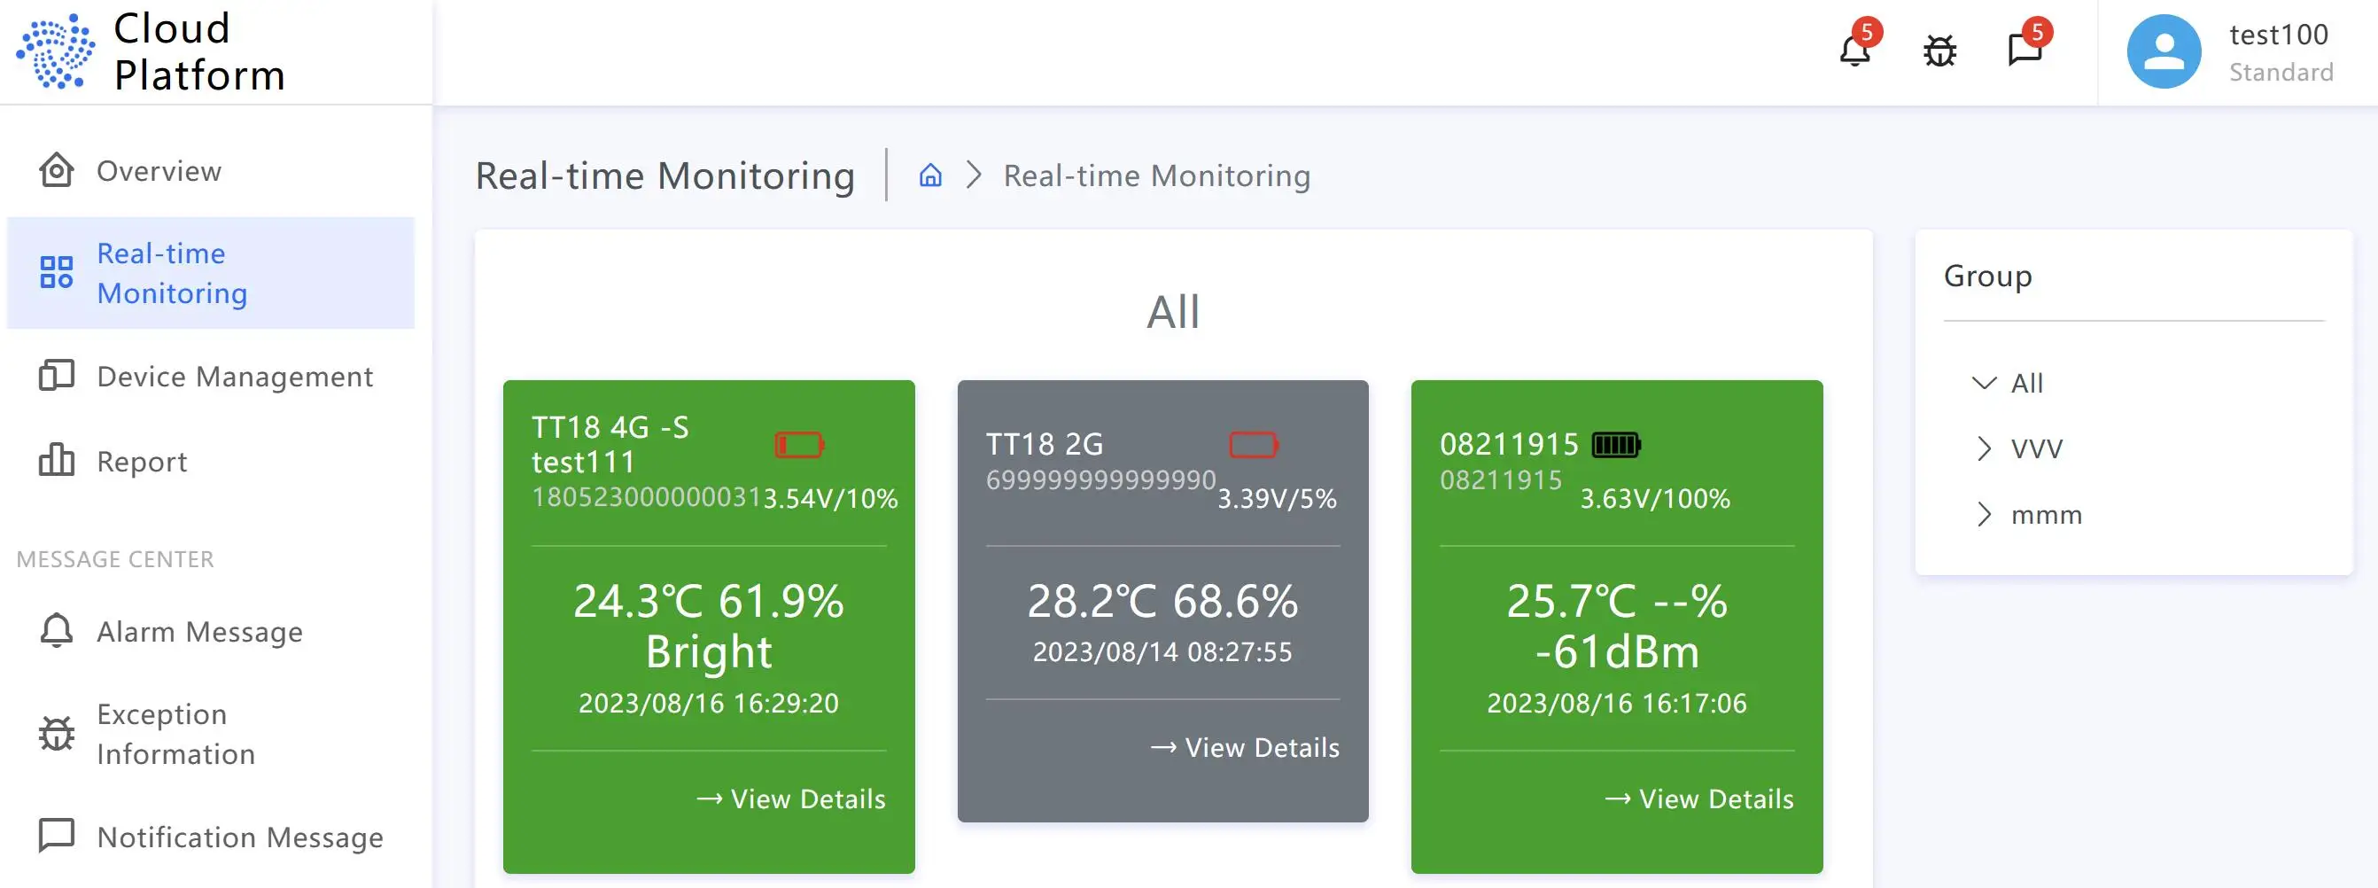
Task: Open the bug exception icon in header
Action: 1939,51
